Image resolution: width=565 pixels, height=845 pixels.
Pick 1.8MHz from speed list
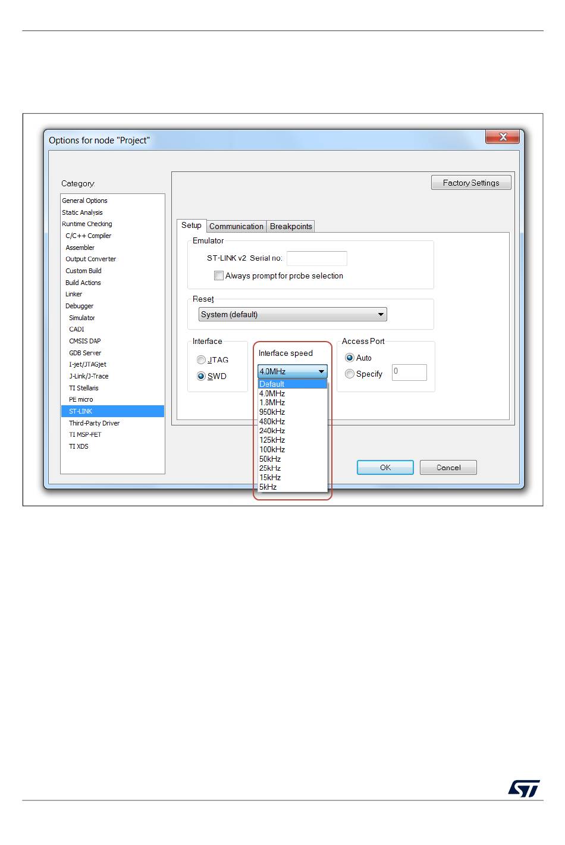coord(272,403)
